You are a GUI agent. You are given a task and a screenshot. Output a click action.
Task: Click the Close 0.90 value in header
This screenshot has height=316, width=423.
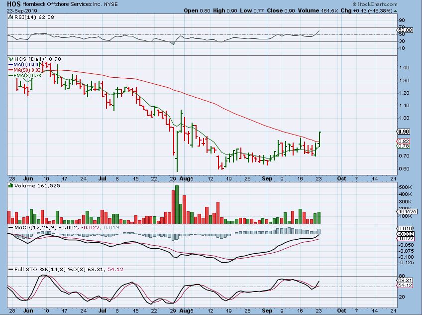coord(281,11)
